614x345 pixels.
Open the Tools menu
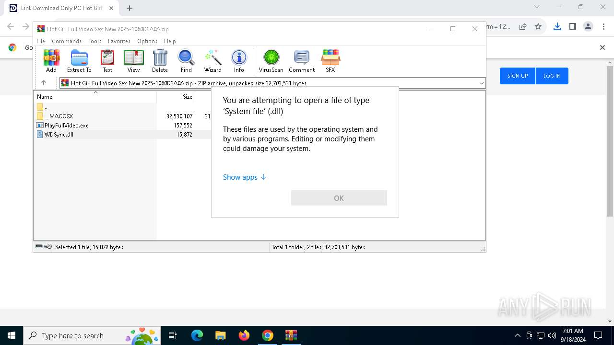pos(94,41)
